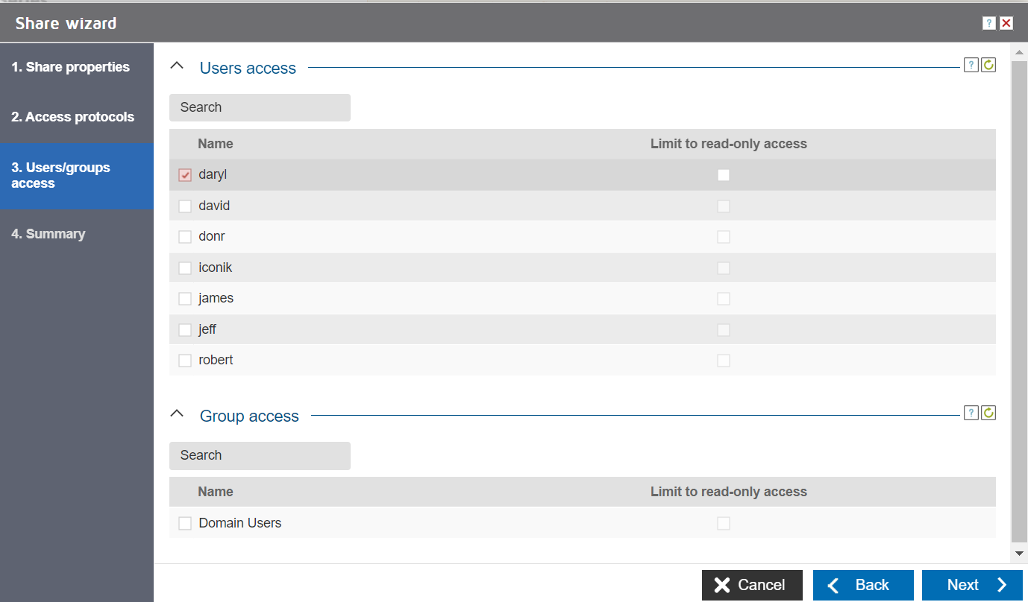This screenshot has height=602, width=1028.
Task: Click the group name Domain Users
Action: pyautogui.click(x=240, y=523)
